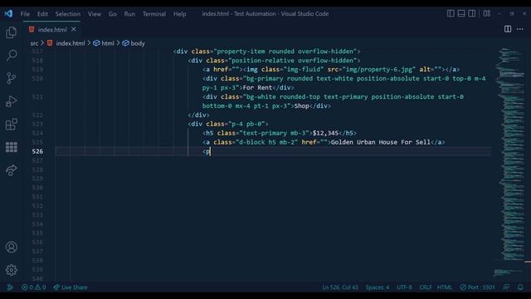The height and width of the screenshot is (299, 531).
Task: Change indentation via Spaces: 4
Action: click(378, 287)
